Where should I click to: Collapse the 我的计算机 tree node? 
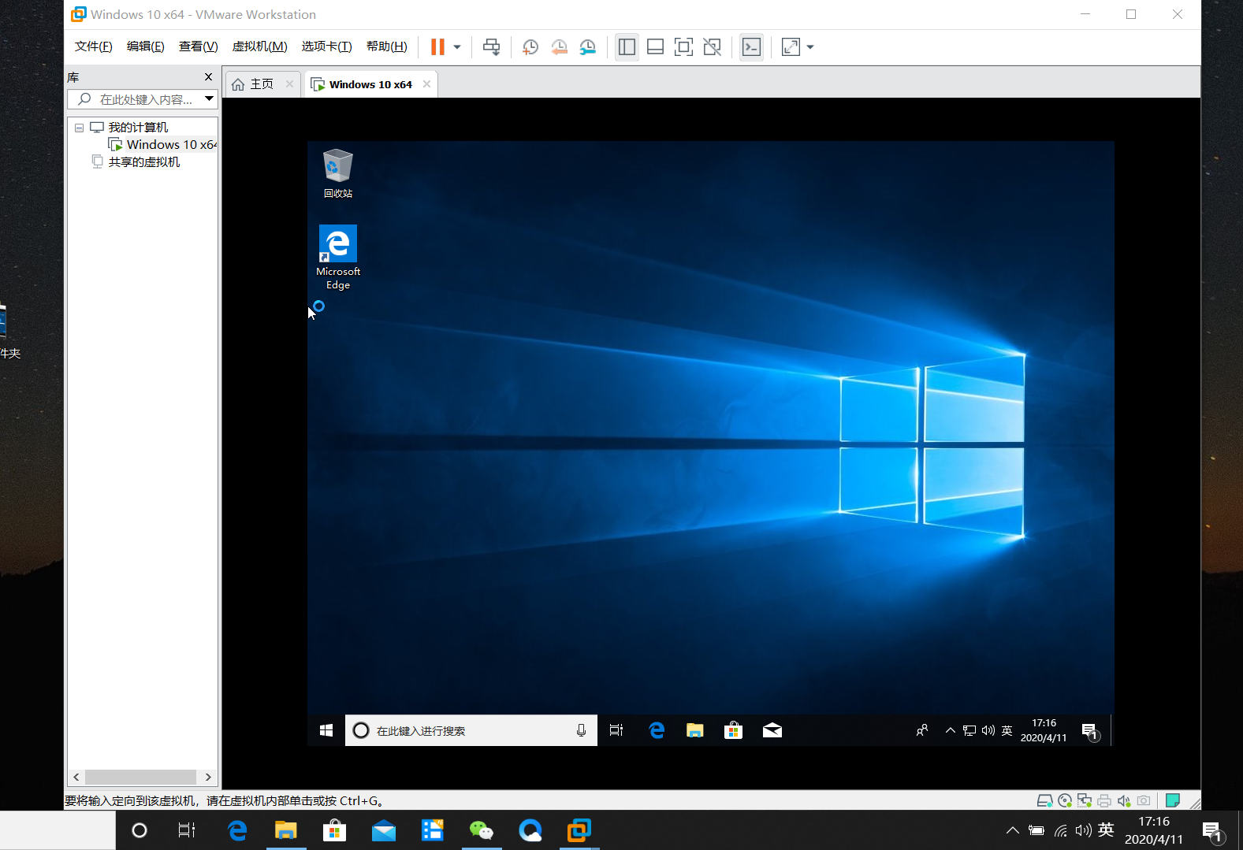point(79,128)
